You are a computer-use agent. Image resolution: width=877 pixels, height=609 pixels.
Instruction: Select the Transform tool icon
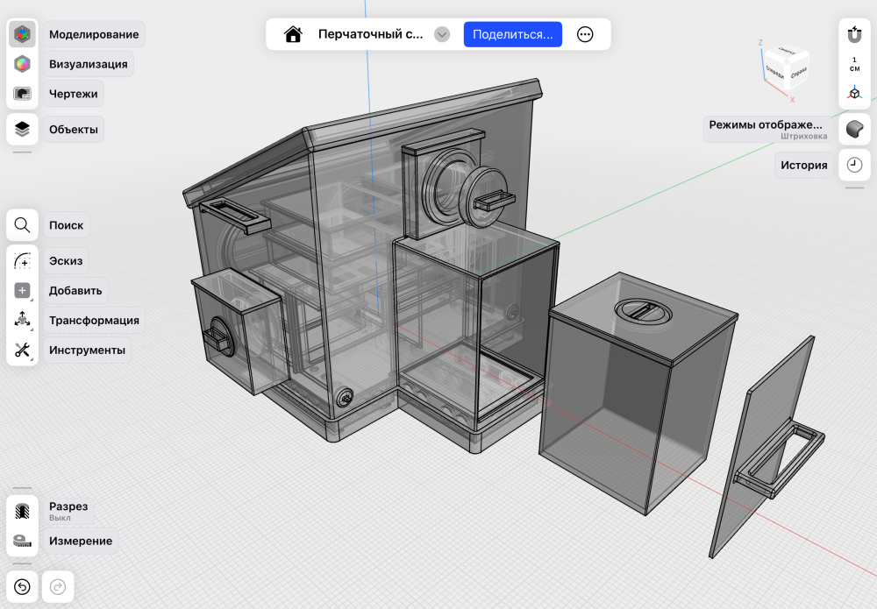[22, 320]
